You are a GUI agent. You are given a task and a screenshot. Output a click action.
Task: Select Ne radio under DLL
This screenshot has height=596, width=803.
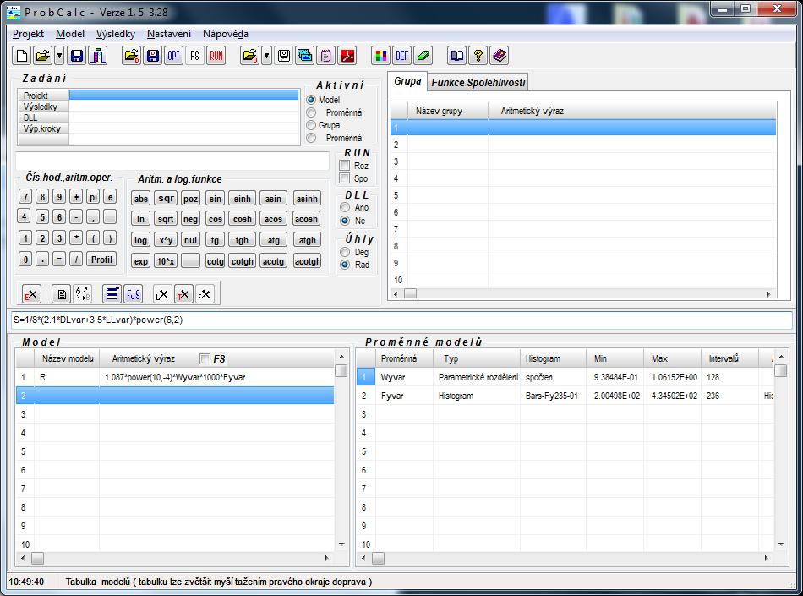[x=345, y=221]
